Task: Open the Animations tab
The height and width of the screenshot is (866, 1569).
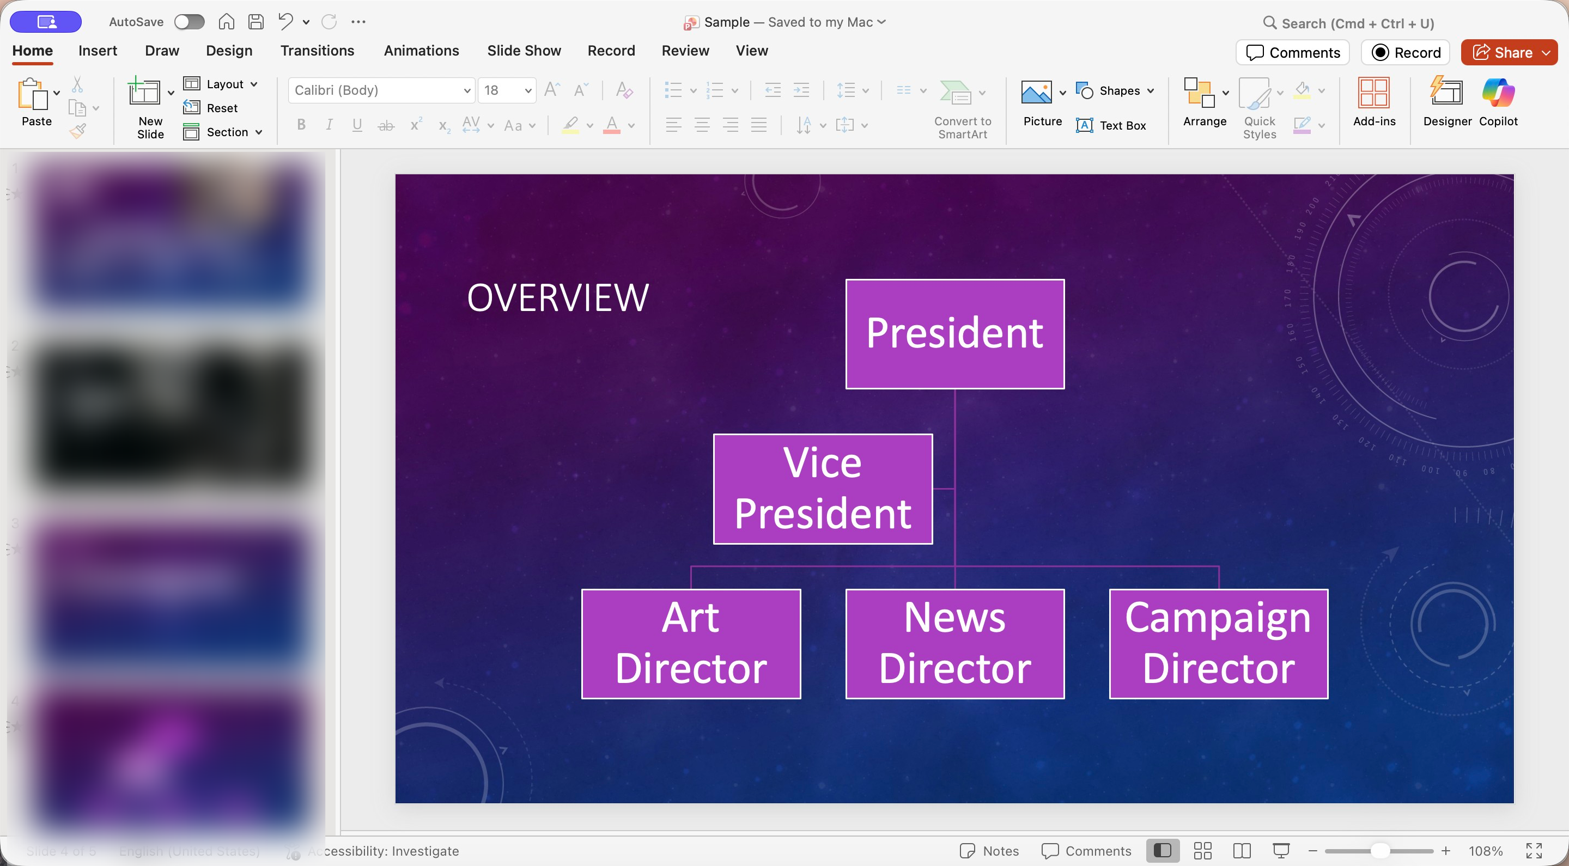Action: [421, 51]
